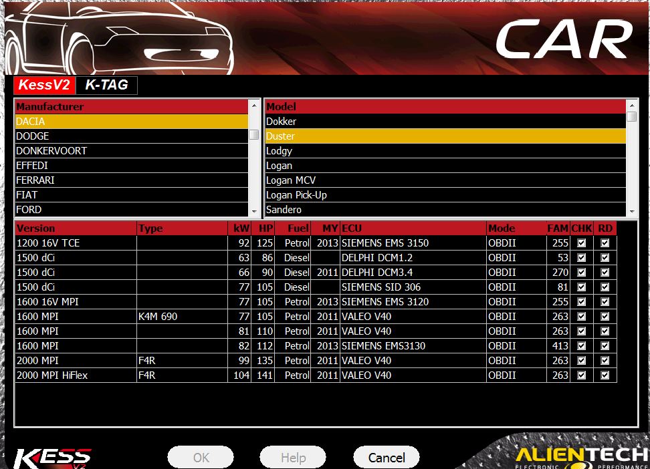Toggle RD checkbox for 1600 16V MPI
650x469 pixels.
[x=605, y=302]
